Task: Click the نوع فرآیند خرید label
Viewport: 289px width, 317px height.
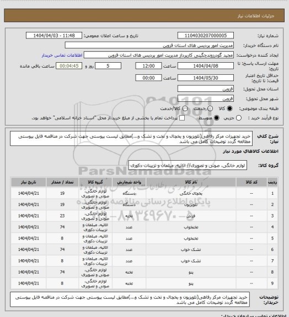Action: (x=264, y=118)
